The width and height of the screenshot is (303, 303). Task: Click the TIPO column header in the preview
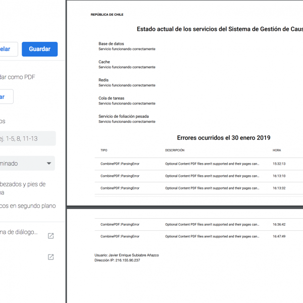pyautogui.click(x=104, y=150)
